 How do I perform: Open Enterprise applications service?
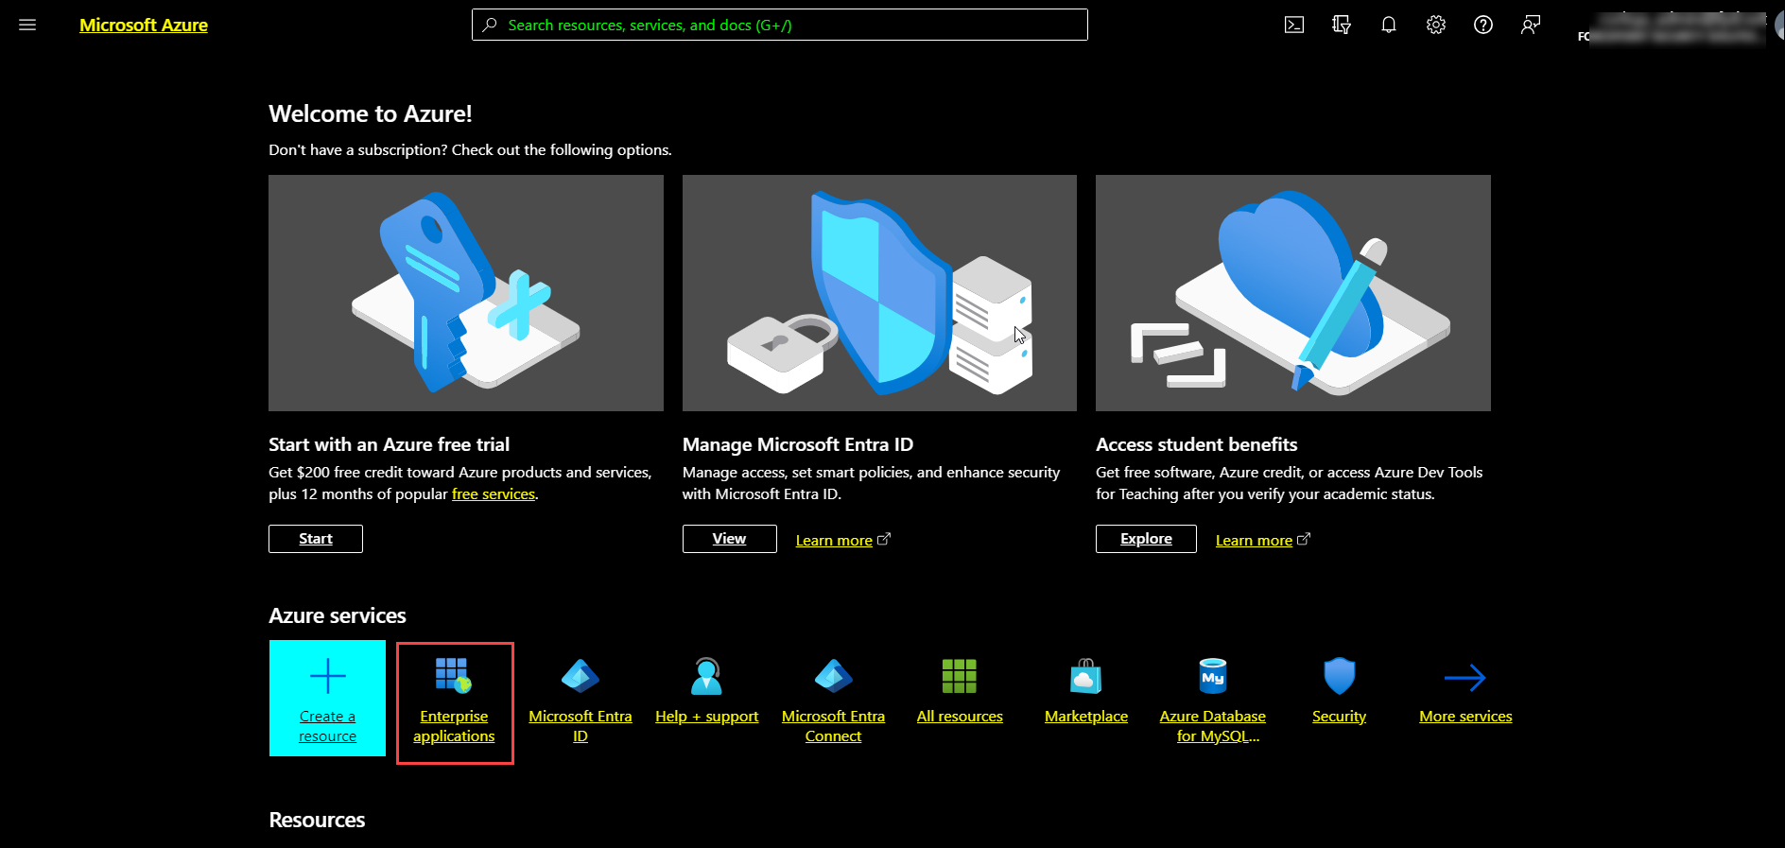(454, 701)
